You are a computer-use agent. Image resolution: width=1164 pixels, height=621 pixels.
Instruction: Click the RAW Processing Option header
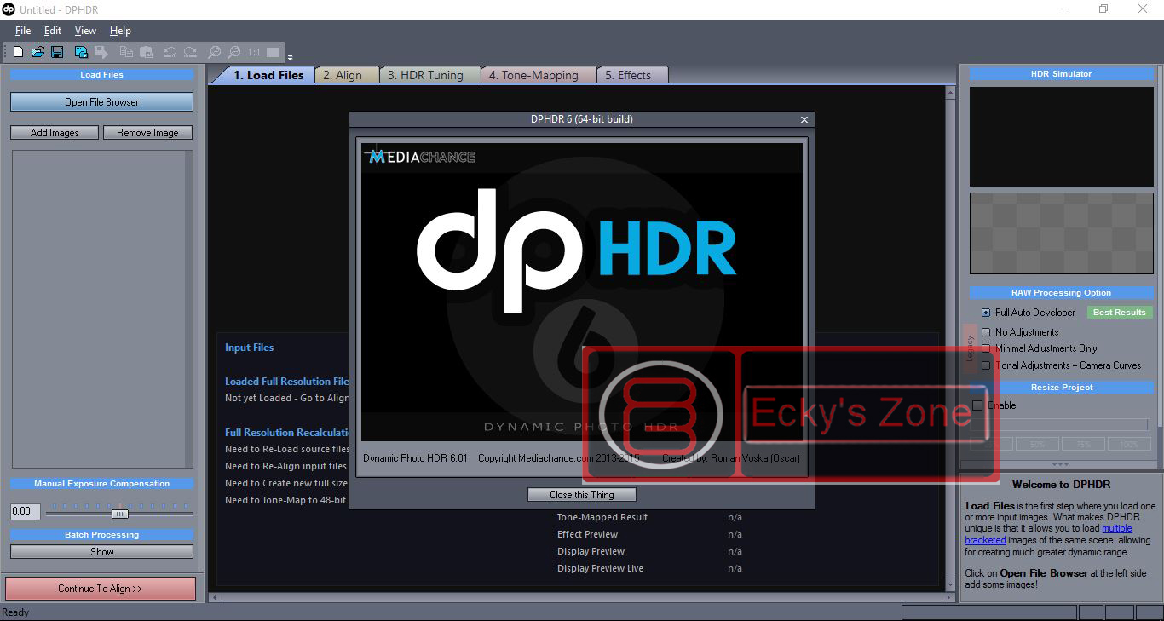tap(1061, 293)
